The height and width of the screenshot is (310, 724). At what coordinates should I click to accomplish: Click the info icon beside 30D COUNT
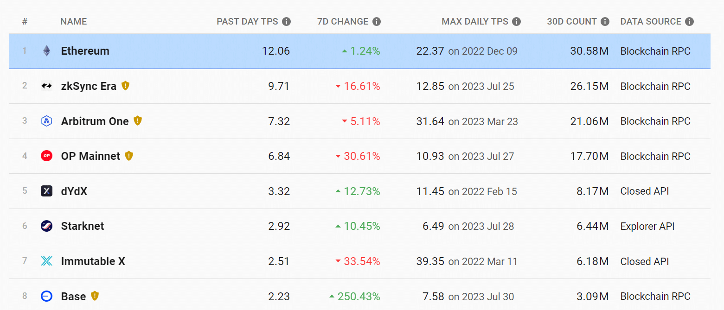pos(605,22)
